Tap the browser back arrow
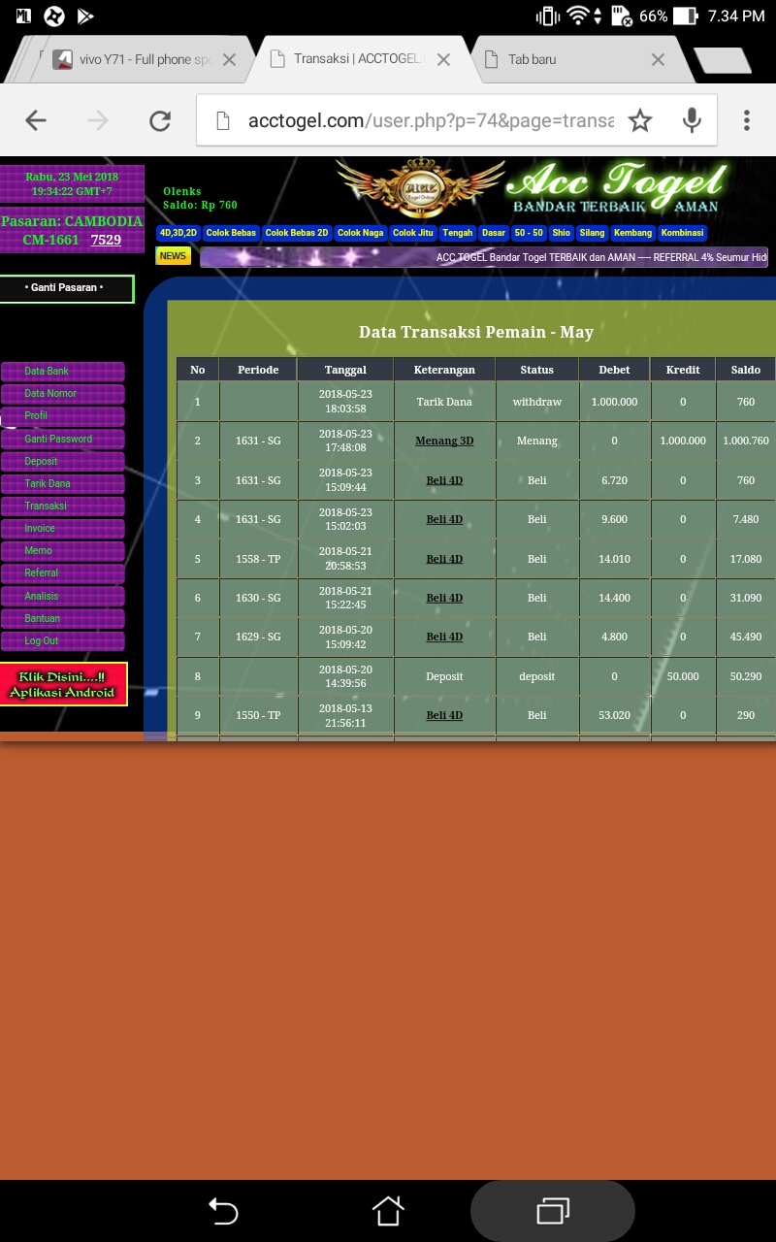 click(36, 120)
